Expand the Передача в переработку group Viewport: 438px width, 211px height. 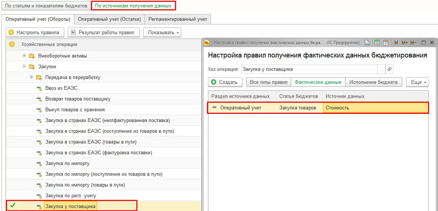click(x=31, y=77)
